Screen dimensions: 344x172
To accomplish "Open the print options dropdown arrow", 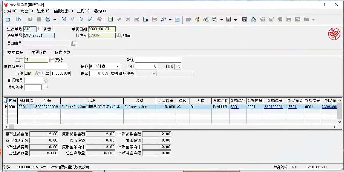I will (x=55, y=20).
